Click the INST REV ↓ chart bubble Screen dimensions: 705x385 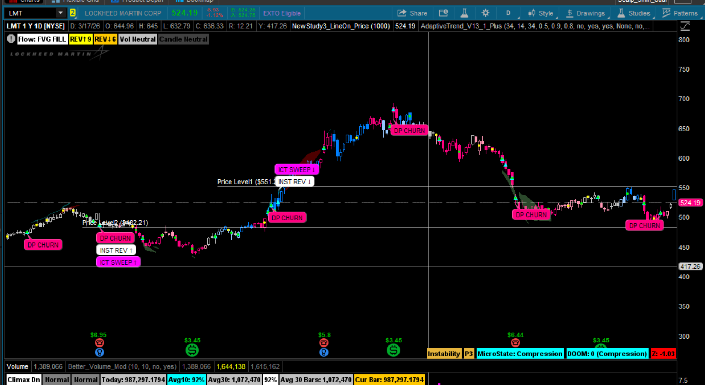point(294,181)
